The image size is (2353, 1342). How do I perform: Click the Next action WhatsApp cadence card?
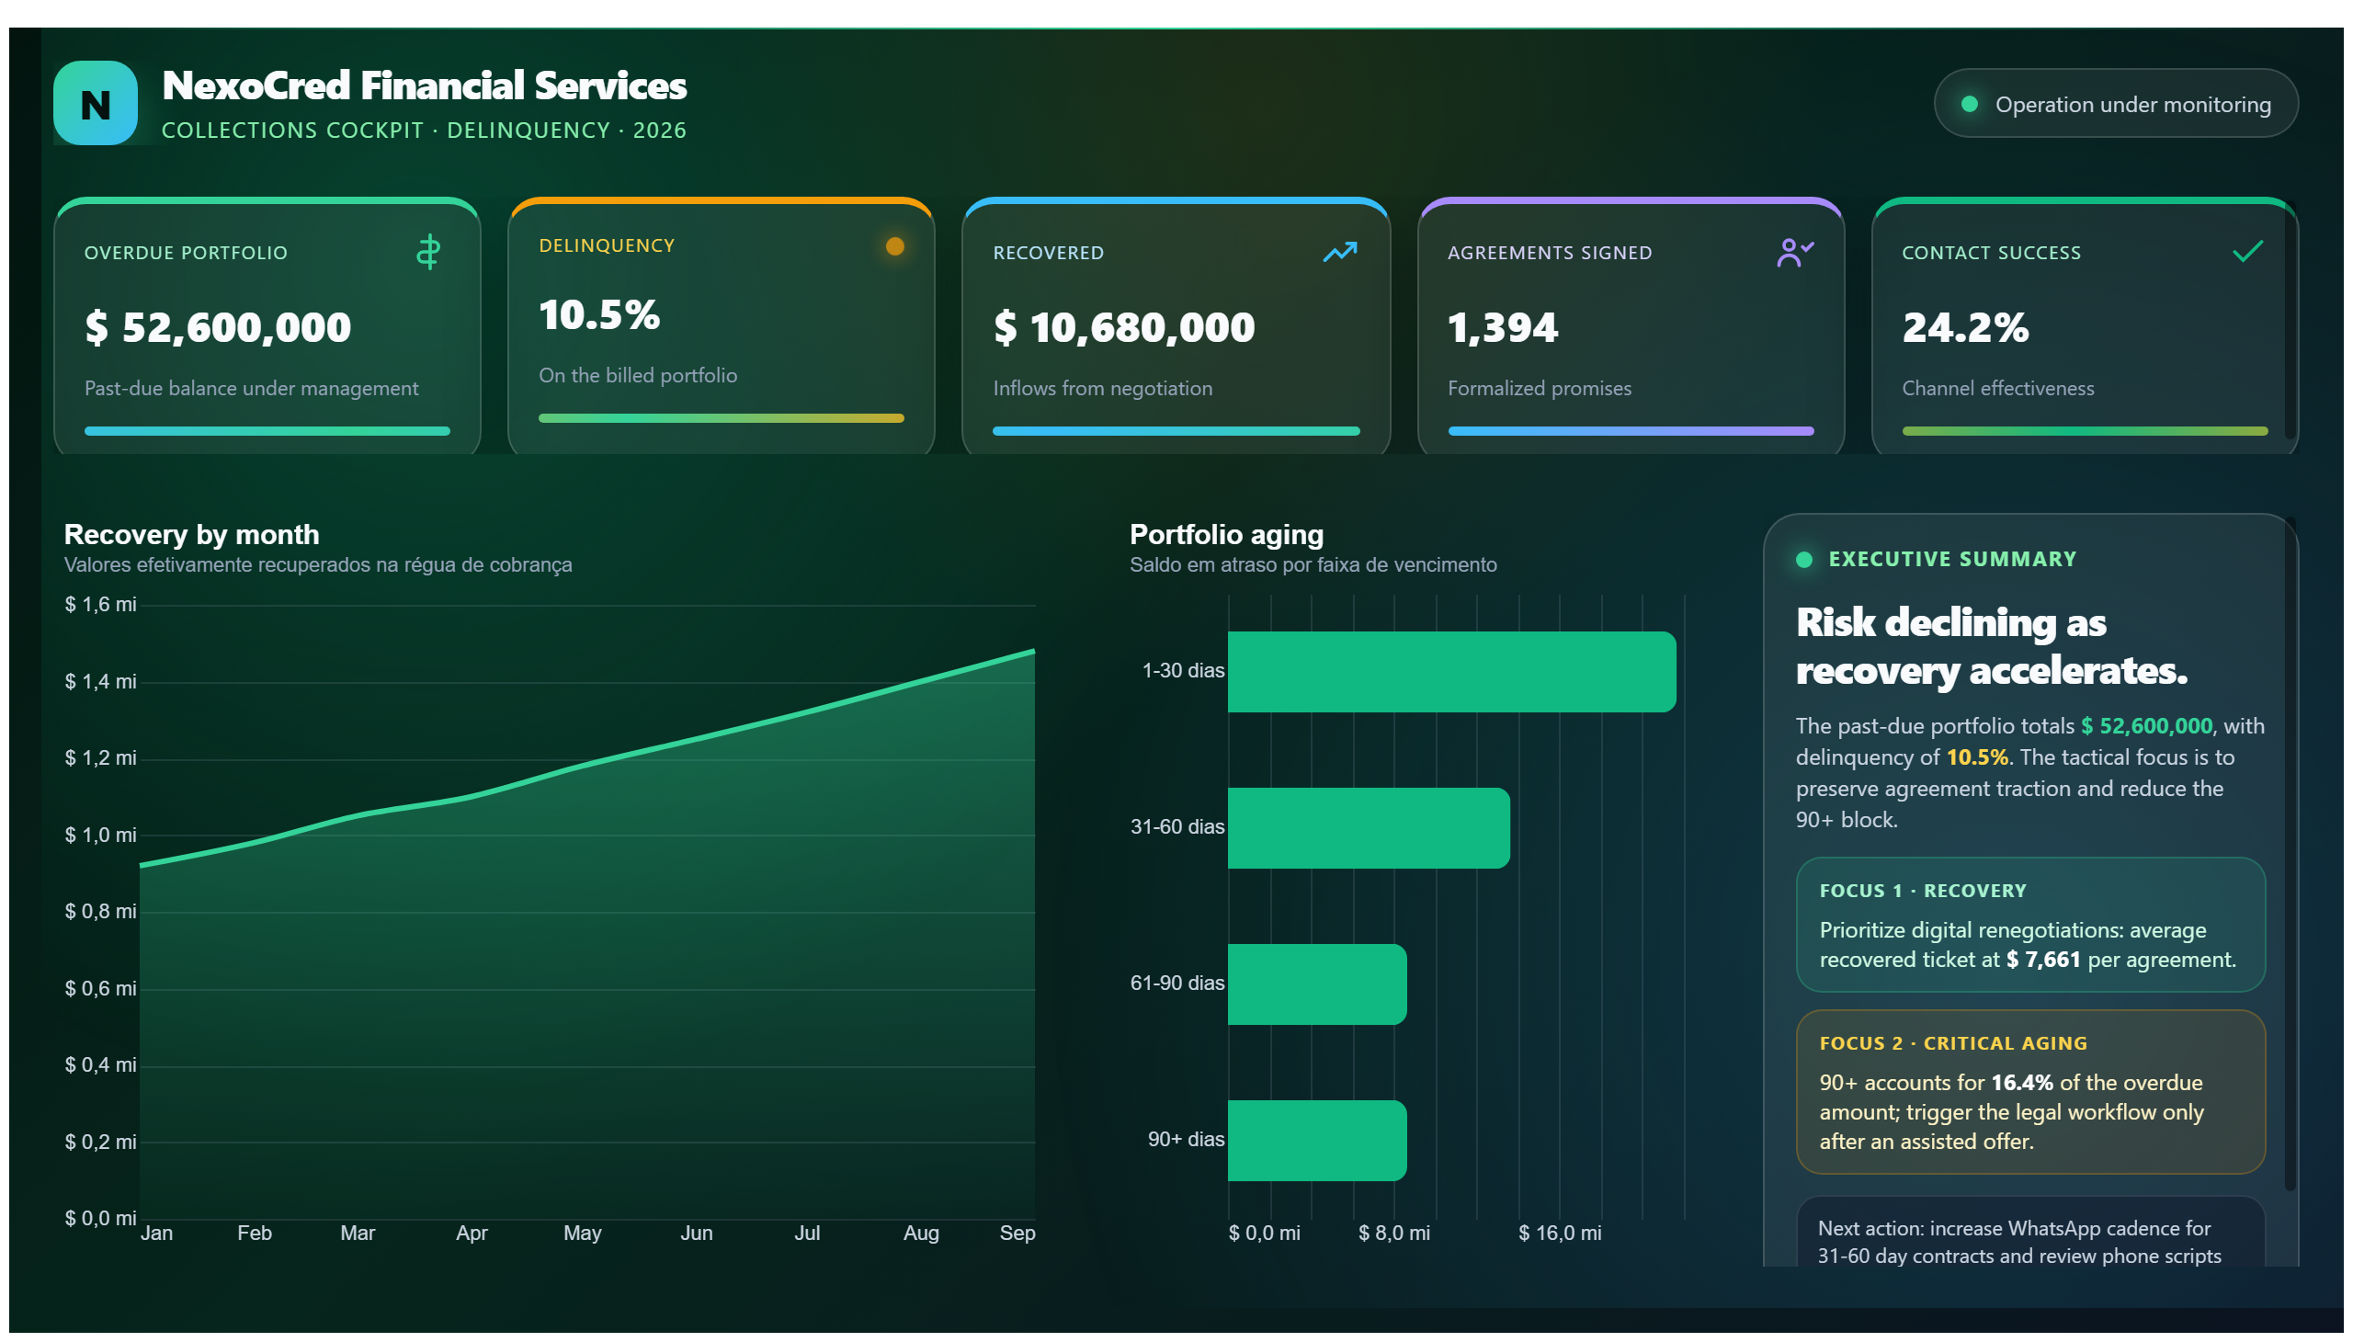(x=2029, y=1233)
